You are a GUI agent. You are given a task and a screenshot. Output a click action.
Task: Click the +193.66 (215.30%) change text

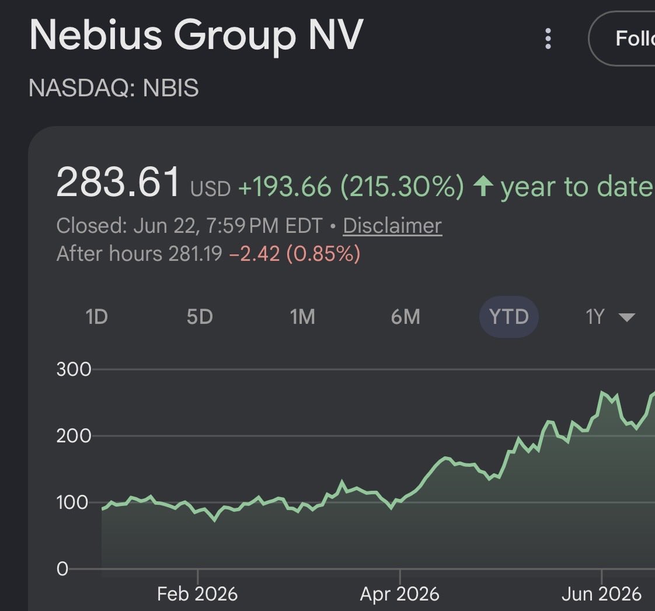(351, 186)
